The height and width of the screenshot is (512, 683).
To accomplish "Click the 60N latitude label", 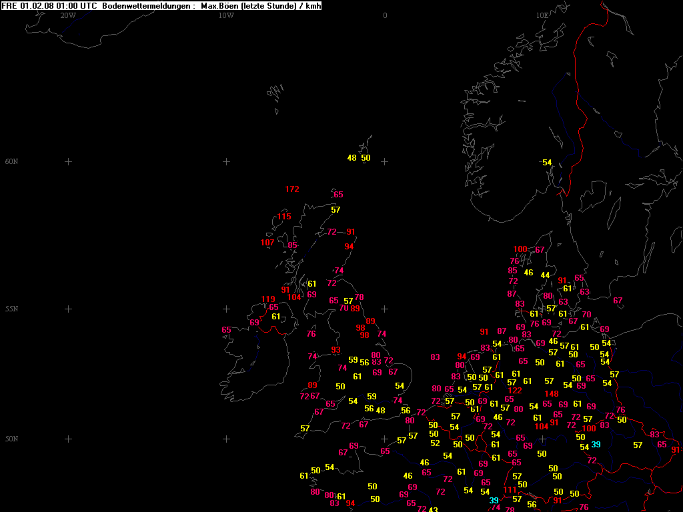I will (x=12, y=162).
